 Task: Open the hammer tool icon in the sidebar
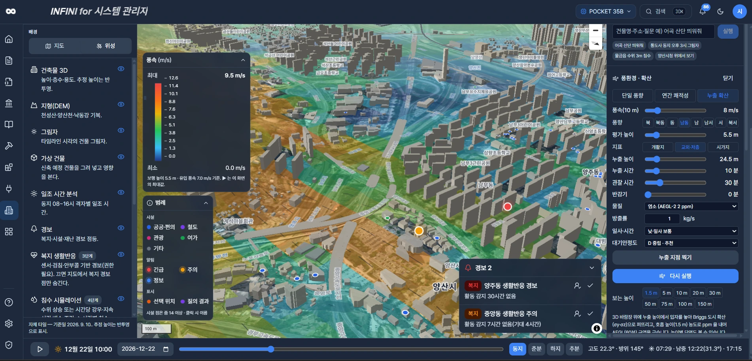pos(9,146)
